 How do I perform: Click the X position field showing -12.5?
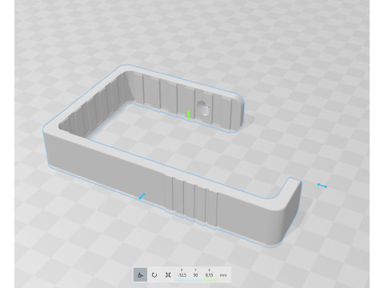click(x=182, y=275)
